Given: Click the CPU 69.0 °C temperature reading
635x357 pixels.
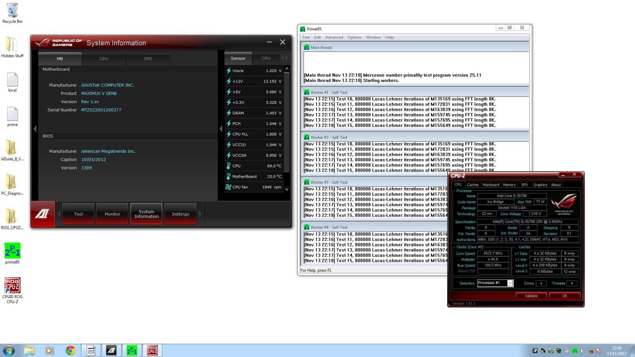Looking at the screenshot, I should 274,166.
